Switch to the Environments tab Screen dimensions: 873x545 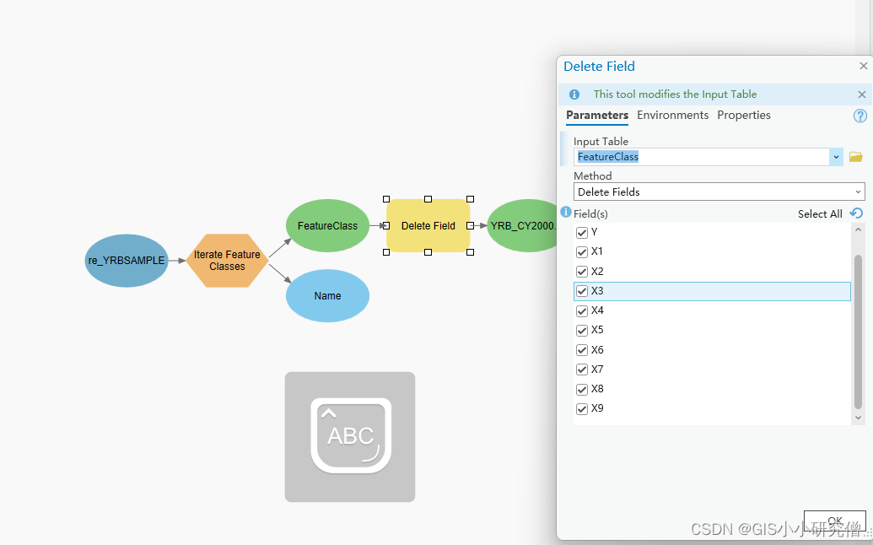click(672, 116)
